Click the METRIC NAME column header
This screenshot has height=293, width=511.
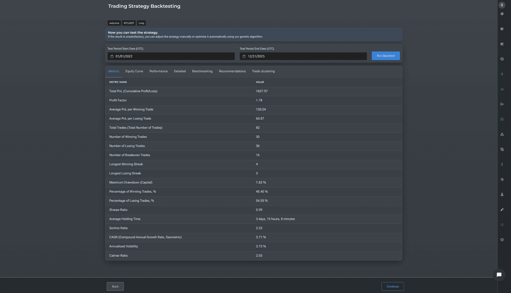[x=118, y=82]
